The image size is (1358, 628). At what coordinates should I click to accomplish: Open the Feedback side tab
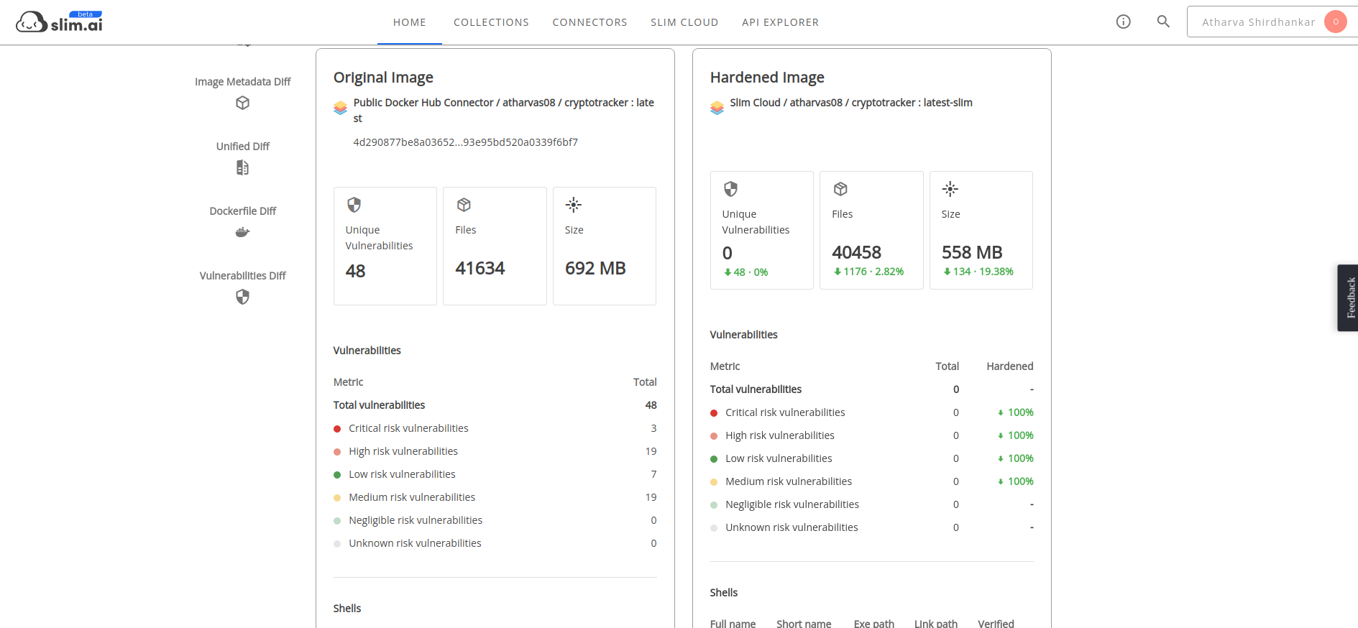click(x=1348, y=297)
